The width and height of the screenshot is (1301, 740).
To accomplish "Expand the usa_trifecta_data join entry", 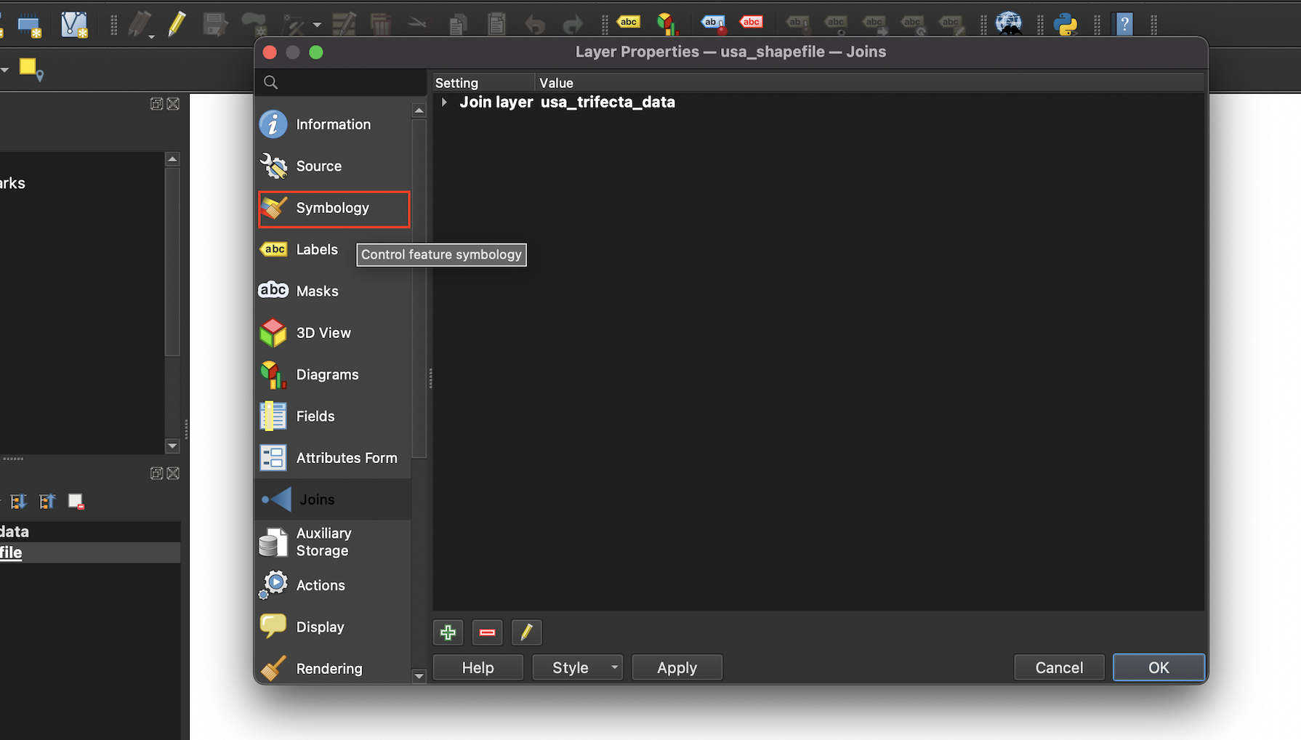I will 444,102.
